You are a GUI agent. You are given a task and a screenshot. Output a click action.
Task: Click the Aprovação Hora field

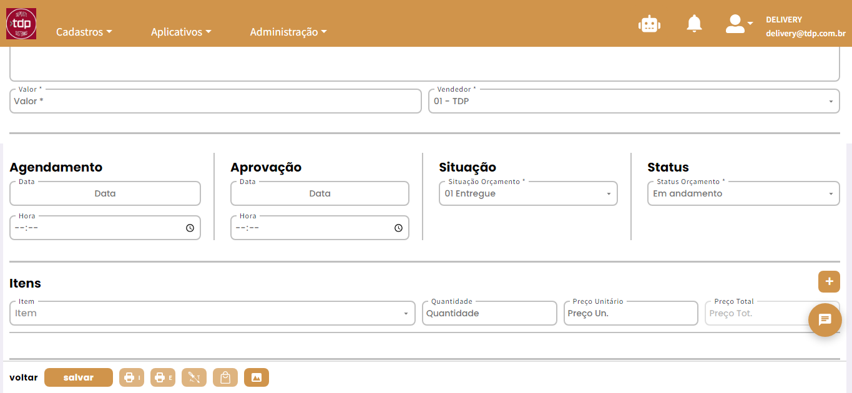(x=320, y=228)
